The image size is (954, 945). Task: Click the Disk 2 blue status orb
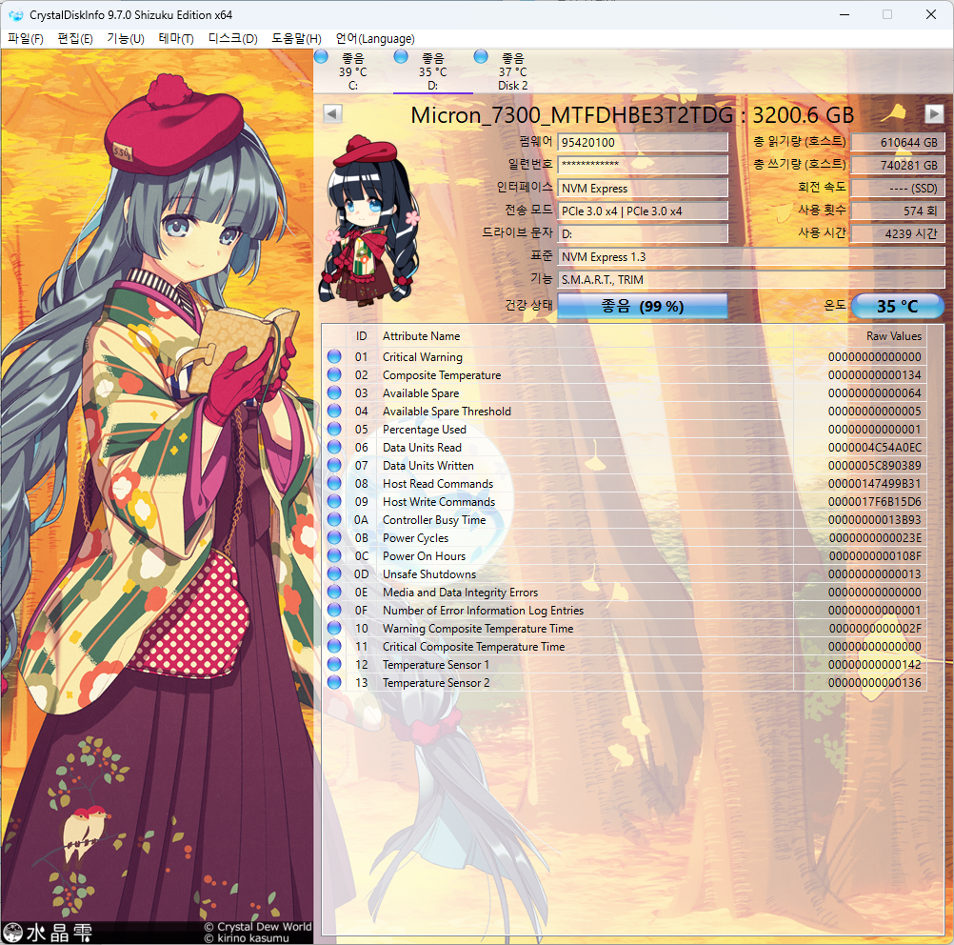pyautogui.click(x=481, y=59)
